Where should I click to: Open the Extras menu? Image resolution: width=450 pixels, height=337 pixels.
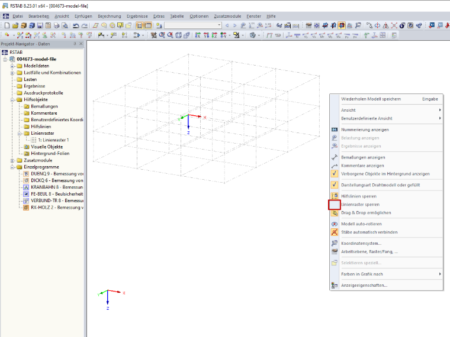159,17
